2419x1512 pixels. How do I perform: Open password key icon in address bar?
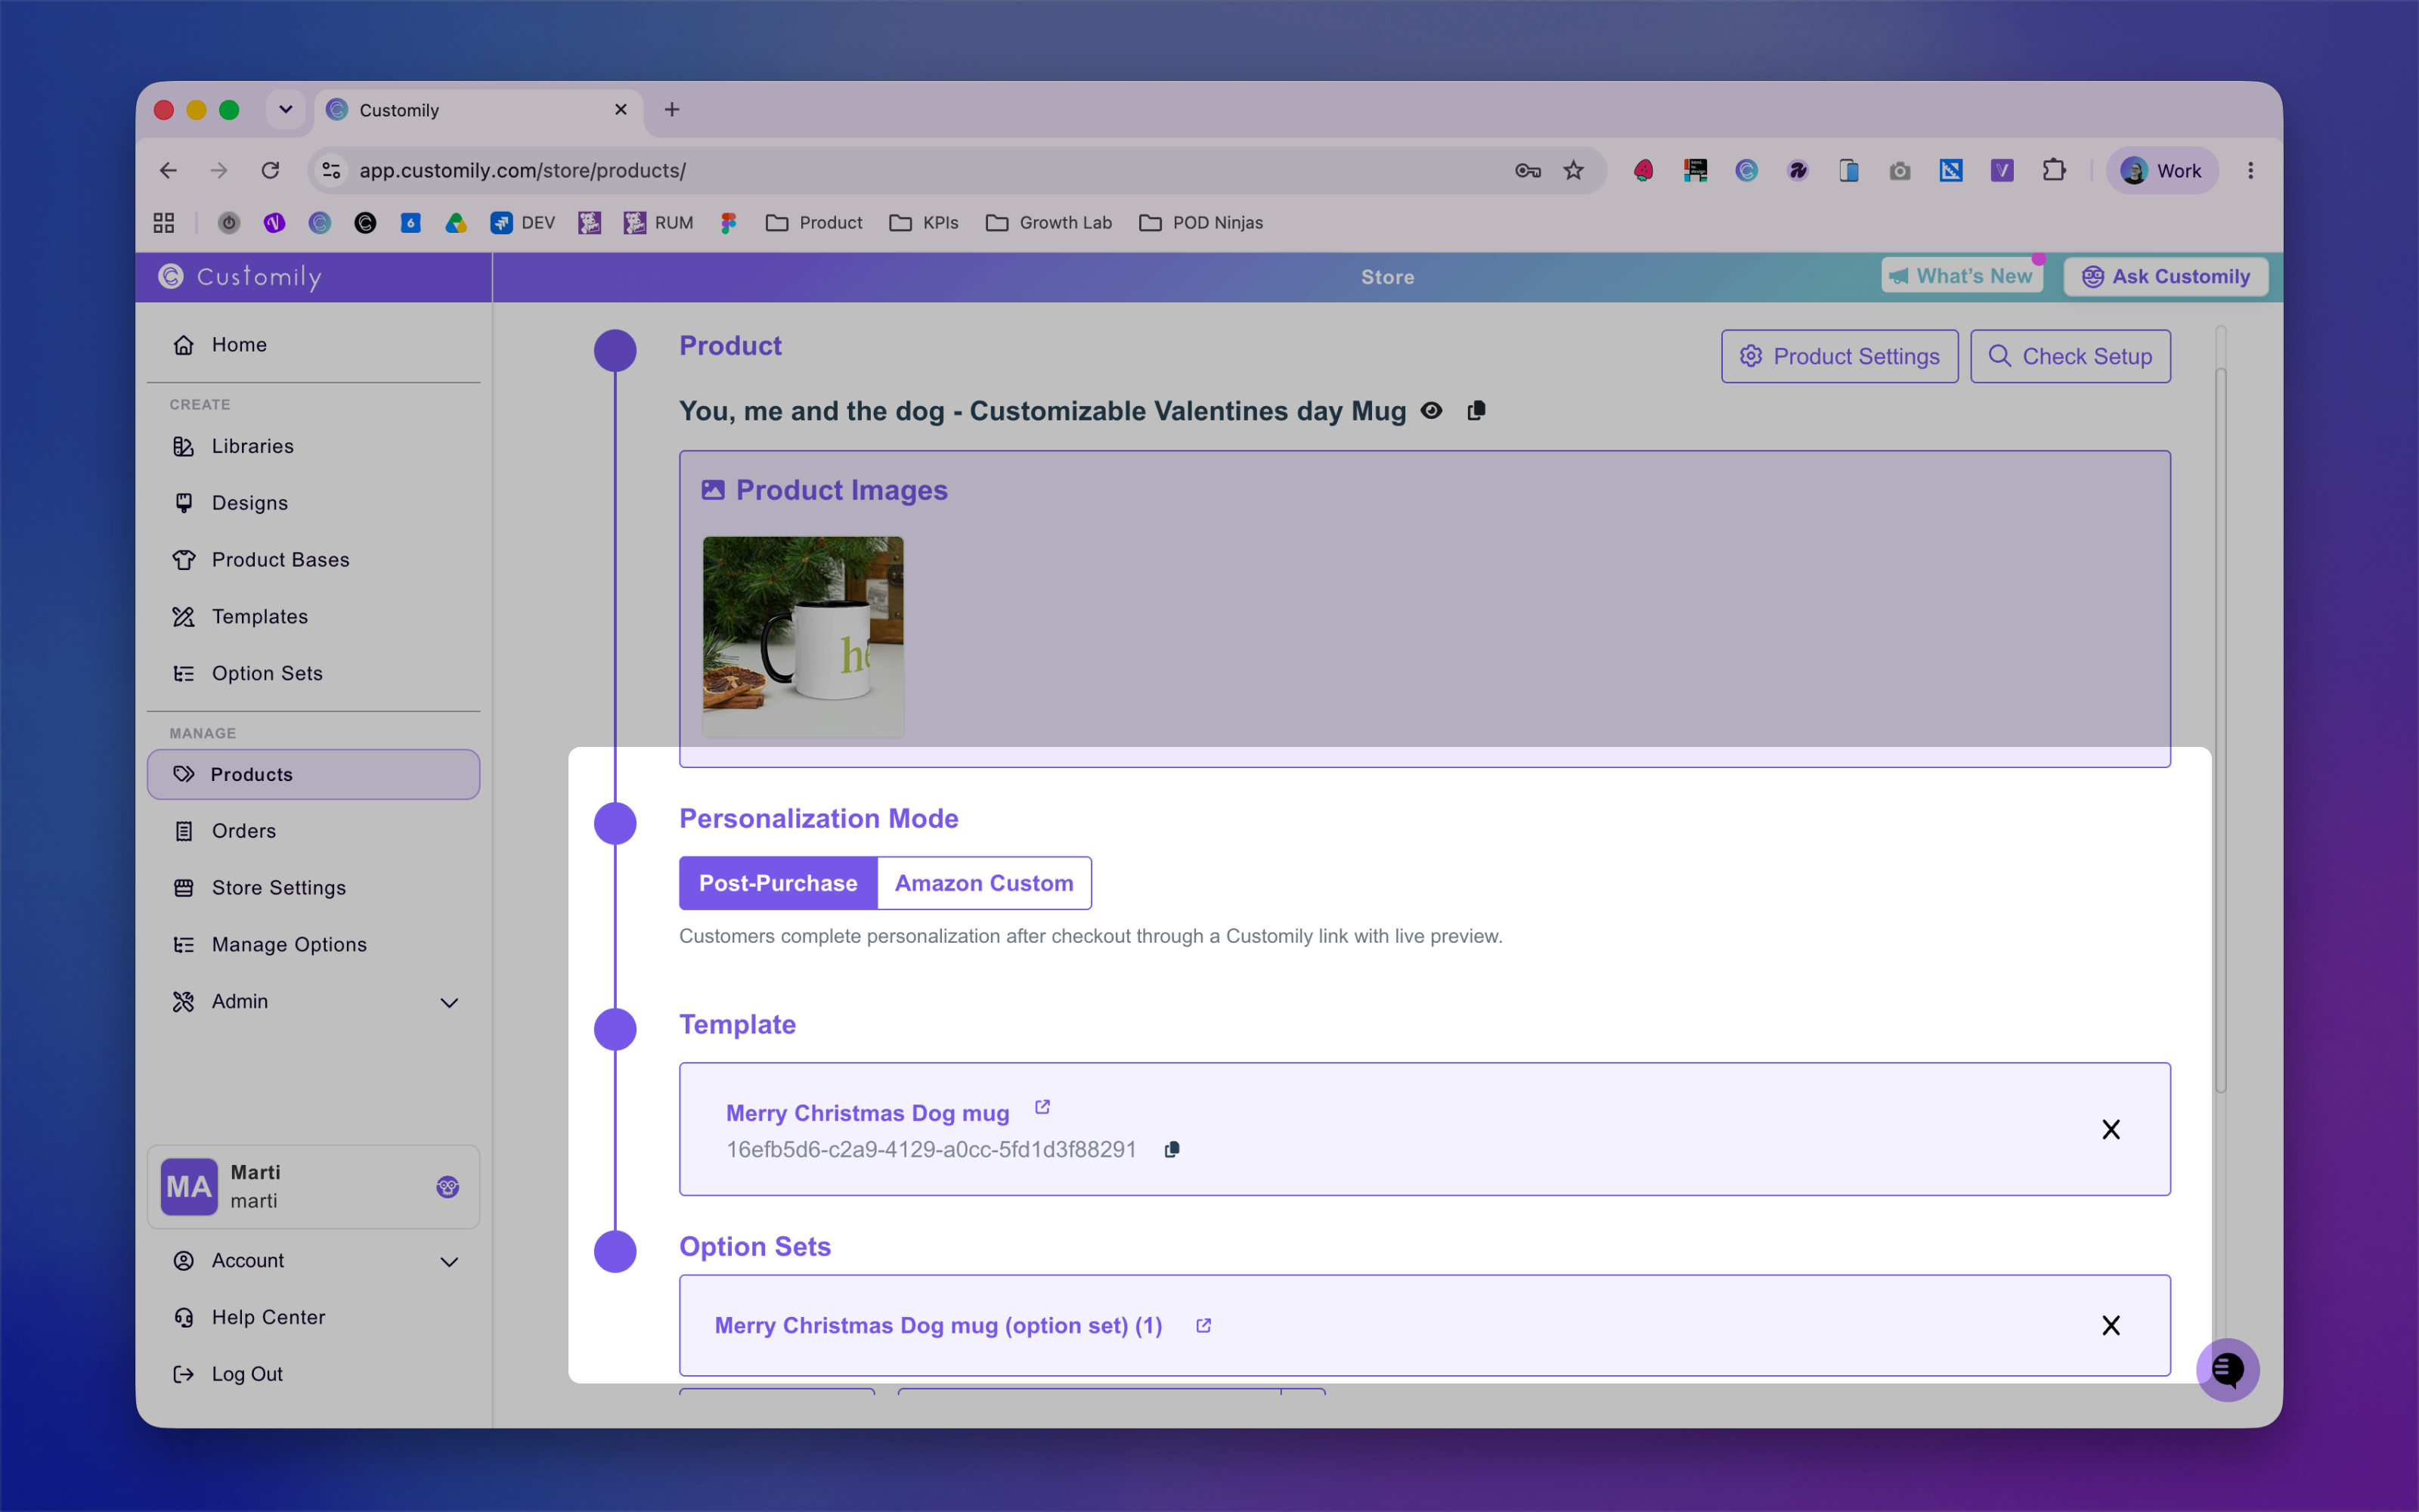[1527, 171]
